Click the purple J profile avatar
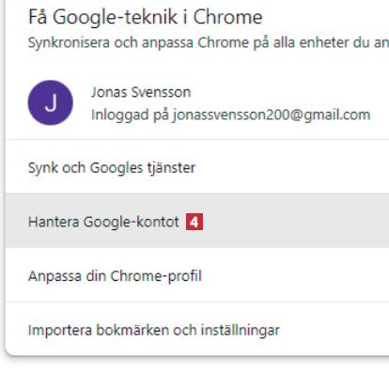Image resolution: width=389 pixels, height=372 pixels. point(51,102)
